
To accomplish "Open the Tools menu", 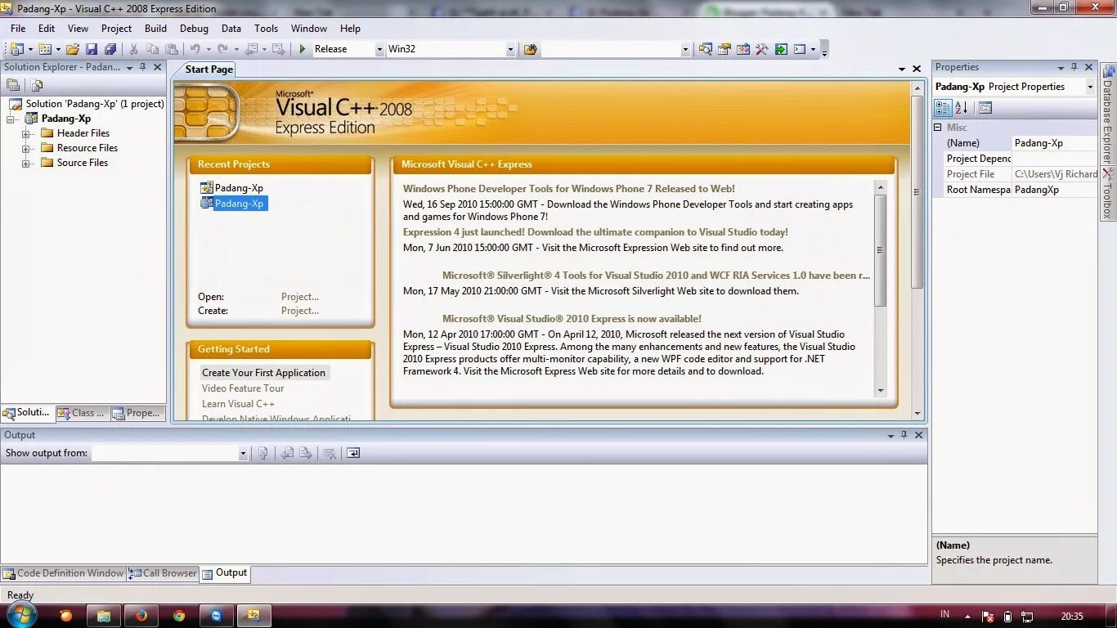I will click(x=267, y=29).
